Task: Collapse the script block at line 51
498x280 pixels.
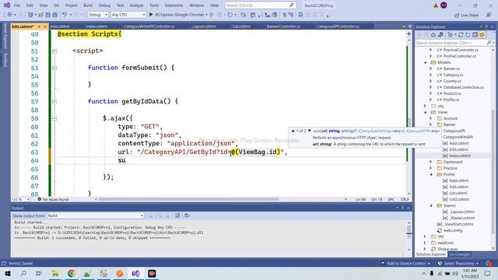Action: (54, 51)
